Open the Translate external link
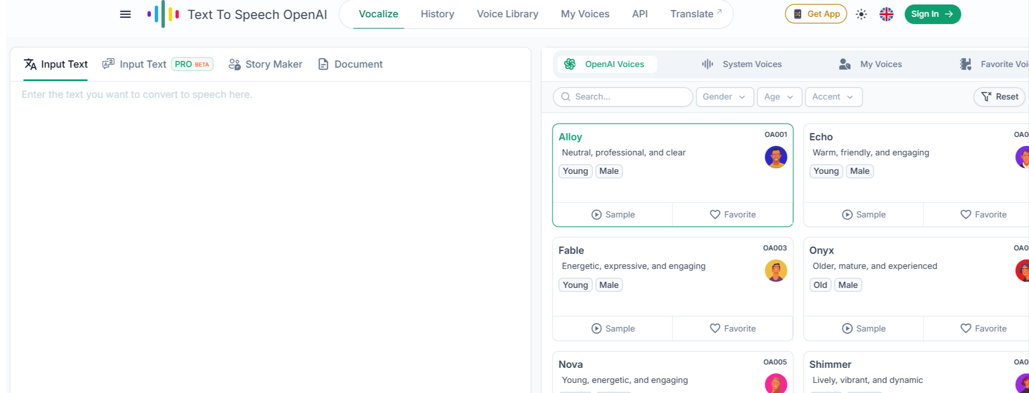The image size is (1029, 393). (696, 14)
